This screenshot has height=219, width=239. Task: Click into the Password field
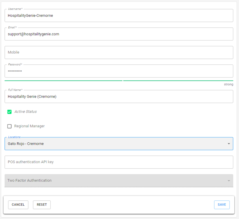pos(119,71)
